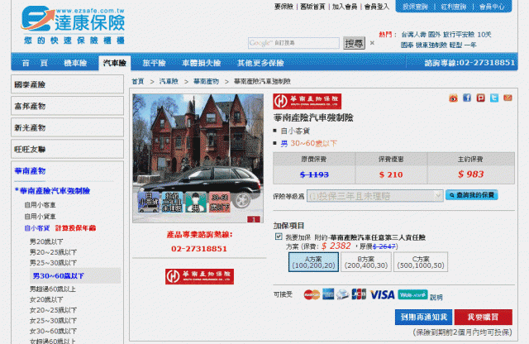Click the 查詢我的保費 button

click(472, 195)
